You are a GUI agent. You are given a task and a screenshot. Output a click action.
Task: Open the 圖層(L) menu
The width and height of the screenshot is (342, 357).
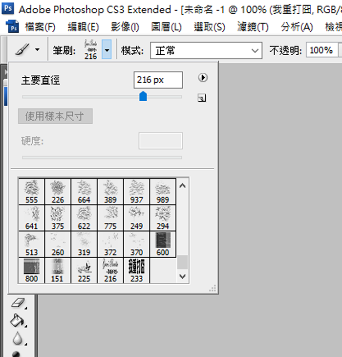167,27
